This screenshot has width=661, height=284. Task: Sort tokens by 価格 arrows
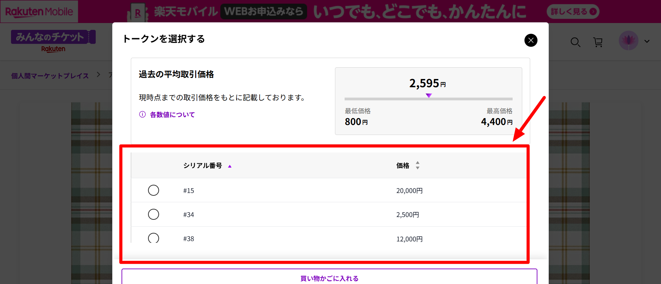[x=418, y=166]
